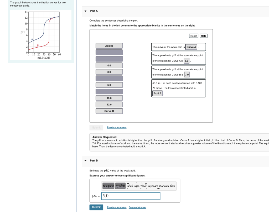Select the Acid B tile

click(109, 46)
